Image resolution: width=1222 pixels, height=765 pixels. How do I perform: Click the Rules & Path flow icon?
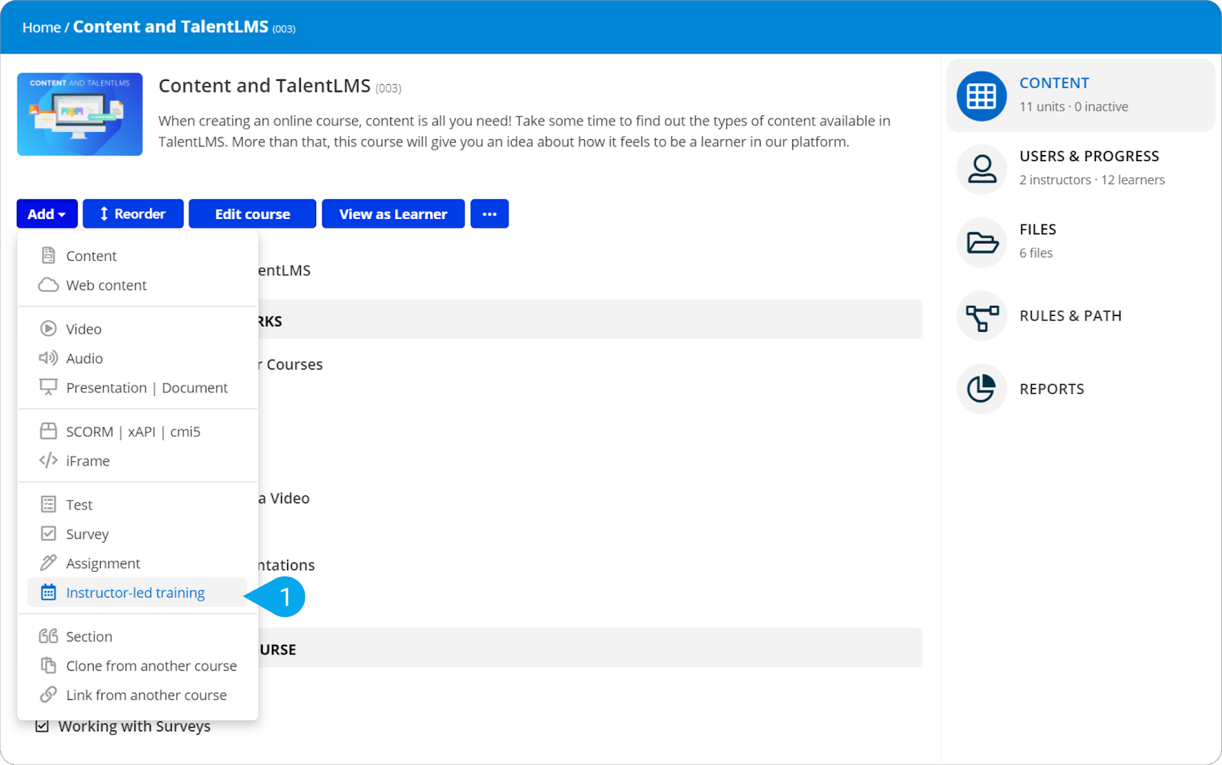[981, 316]
